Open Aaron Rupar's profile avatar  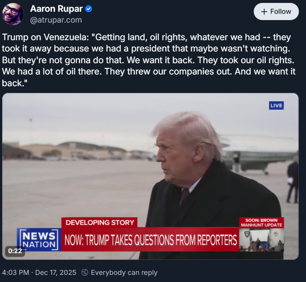pos(13,14)
